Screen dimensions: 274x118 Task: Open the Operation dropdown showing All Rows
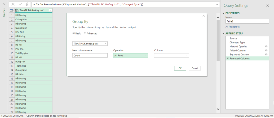(x=131, y=55)
